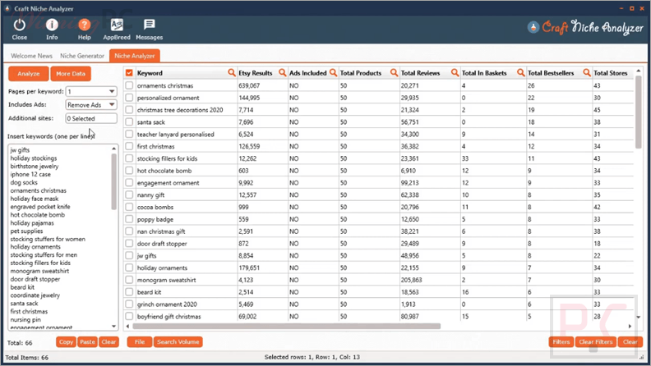Viewport: 651px width, 366px height.
Task: Open the Pages per keyword dropdown
Action: [x=91, y=91]
